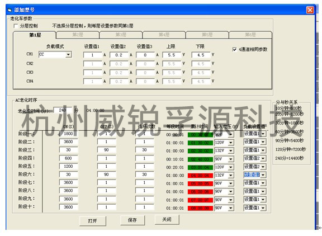Click the 添加型号 window title icon

(10, 10)
